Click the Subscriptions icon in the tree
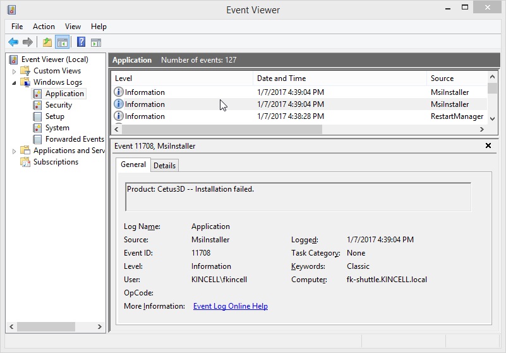The height and width of the screenshot is (353, 506). click(x=25, y=162)
